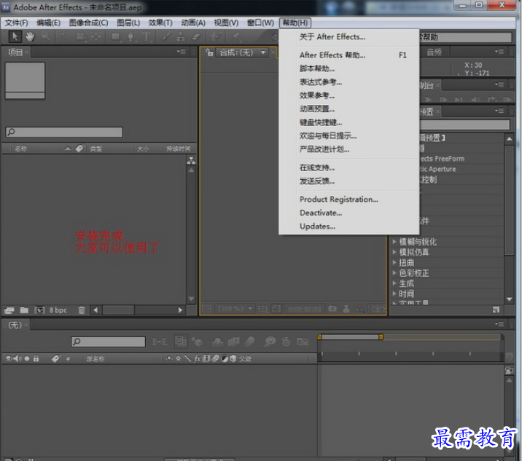Create a new folder in Project panel
Image resolution: width=522 pixels, height=461 pixels.
coord(24,310)
